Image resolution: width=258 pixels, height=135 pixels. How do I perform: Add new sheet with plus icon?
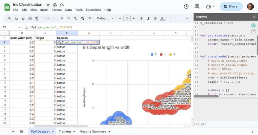click(13, 131)
